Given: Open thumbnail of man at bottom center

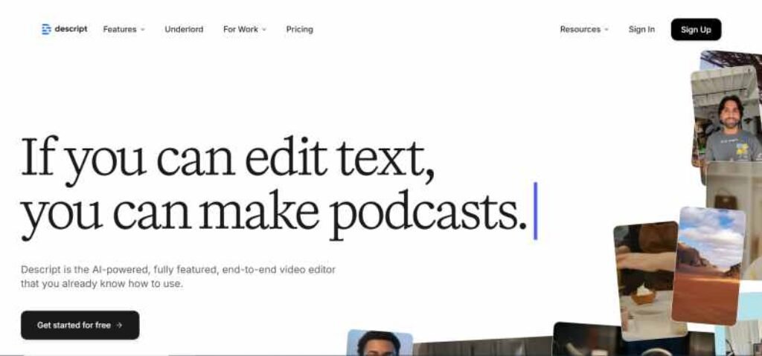Looking at the screenshot, I should click(380, 343).
